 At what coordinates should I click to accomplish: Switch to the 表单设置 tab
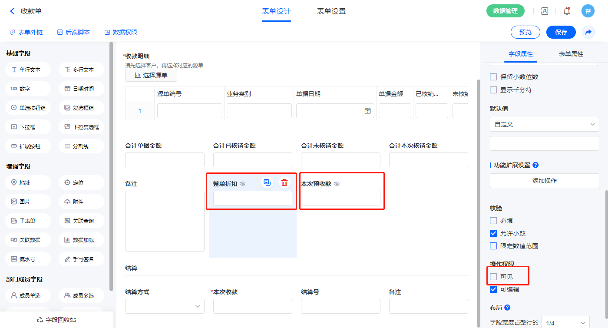[331, 11]
